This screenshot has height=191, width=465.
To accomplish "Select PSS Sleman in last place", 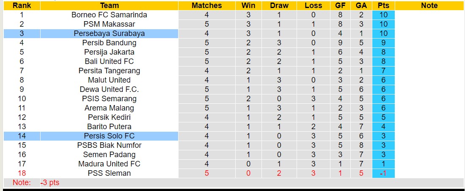I will [109, 173].
